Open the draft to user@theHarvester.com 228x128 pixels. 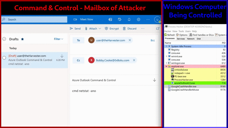35,60
